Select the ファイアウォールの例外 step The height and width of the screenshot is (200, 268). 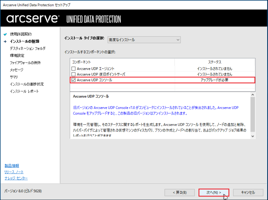pyautogui.click(x=25, y=63)
